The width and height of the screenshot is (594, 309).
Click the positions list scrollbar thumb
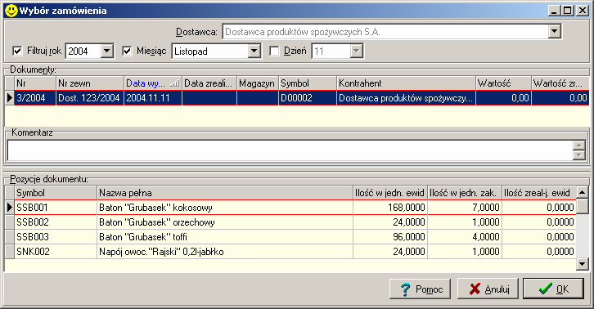pos(583,206)
